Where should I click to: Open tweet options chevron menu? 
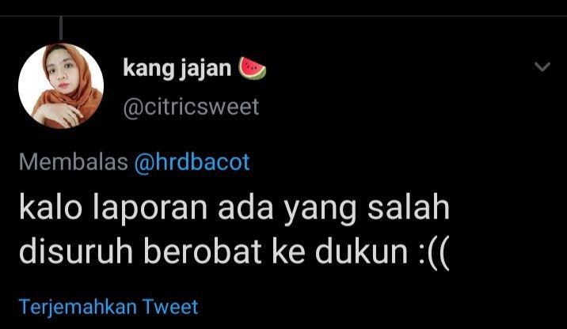[542, 66]
